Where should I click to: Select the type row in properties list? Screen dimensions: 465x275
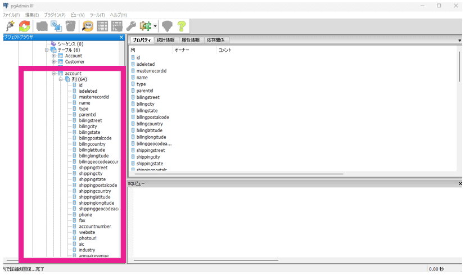click(x=141, y=84)
